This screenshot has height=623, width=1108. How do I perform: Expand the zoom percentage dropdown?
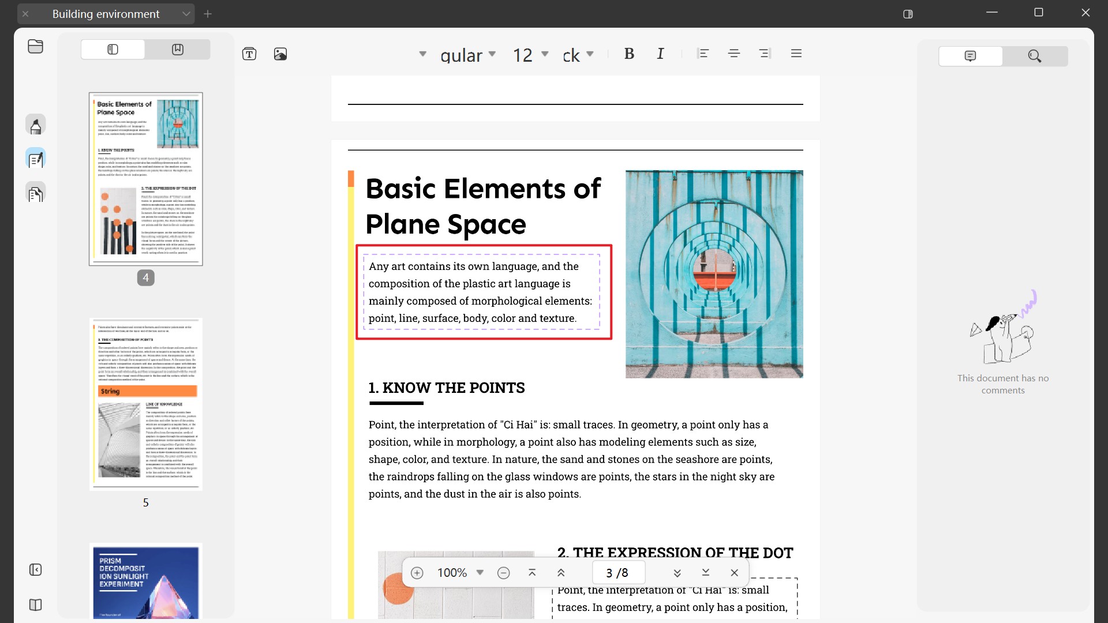[480, 572]
